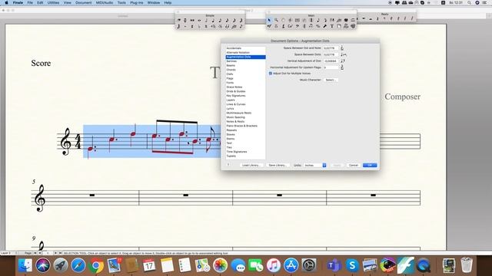Viewport: 492px width, 276px height.
Task: Select Clefs in the options list
Action: coord(245,74)
